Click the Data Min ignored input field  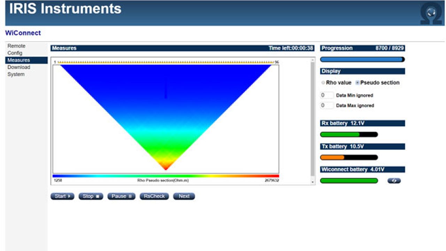[327, 95]
